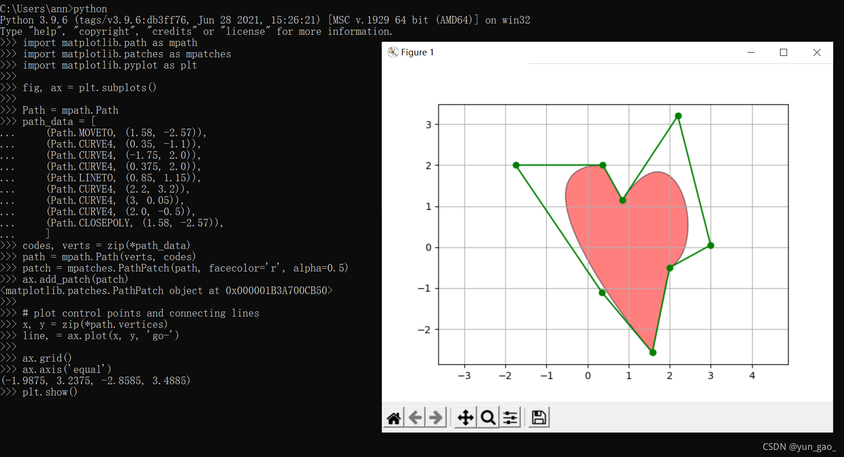Click the y-axis tick label '−2'

click(x=424, y=330)
